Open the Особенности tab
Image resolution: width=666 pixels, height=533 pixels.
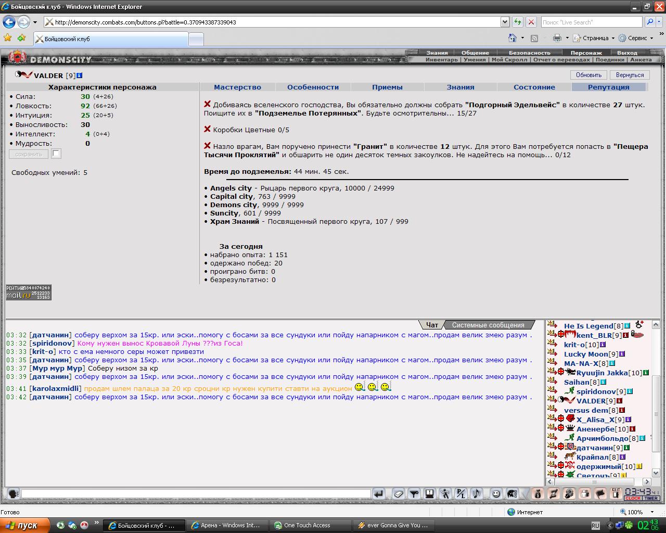tap(313, 87)
